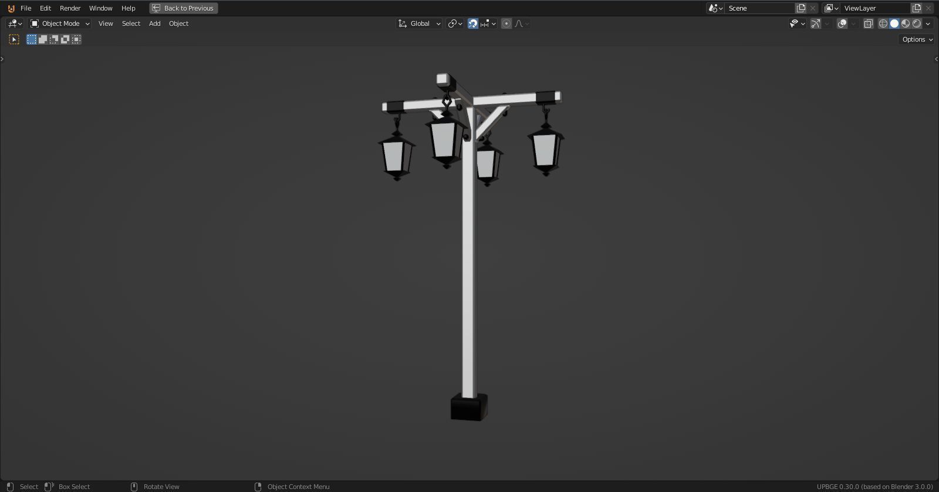Image resolution: width=939 pixels, height=492 pixels.
Task: Open the proportional editing falloff dropdown
Action: click(x=522, y=23)
